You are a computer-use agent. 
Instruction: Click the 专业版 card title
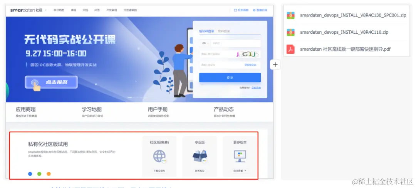pos(200,142)
